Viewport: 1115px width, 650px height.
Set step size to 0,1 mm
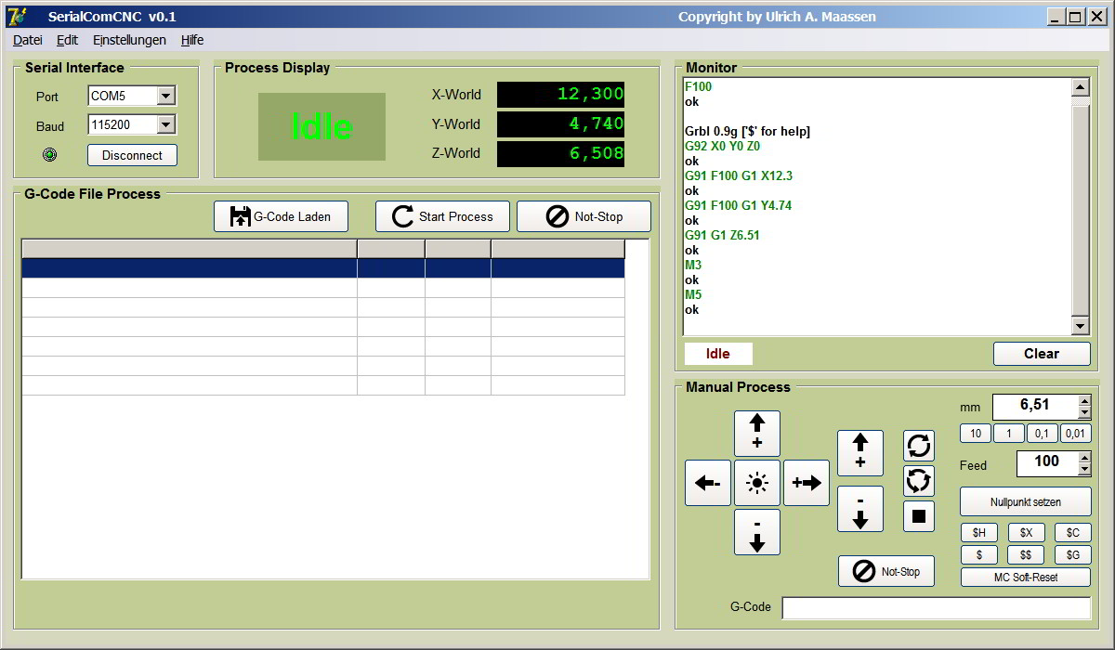1043,434
